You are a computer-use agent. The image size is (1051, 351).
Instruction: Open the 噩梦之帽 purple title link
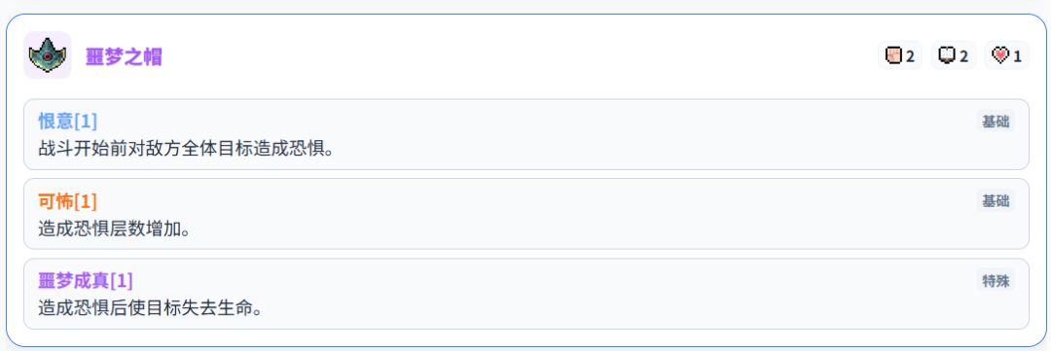(124, 57)
